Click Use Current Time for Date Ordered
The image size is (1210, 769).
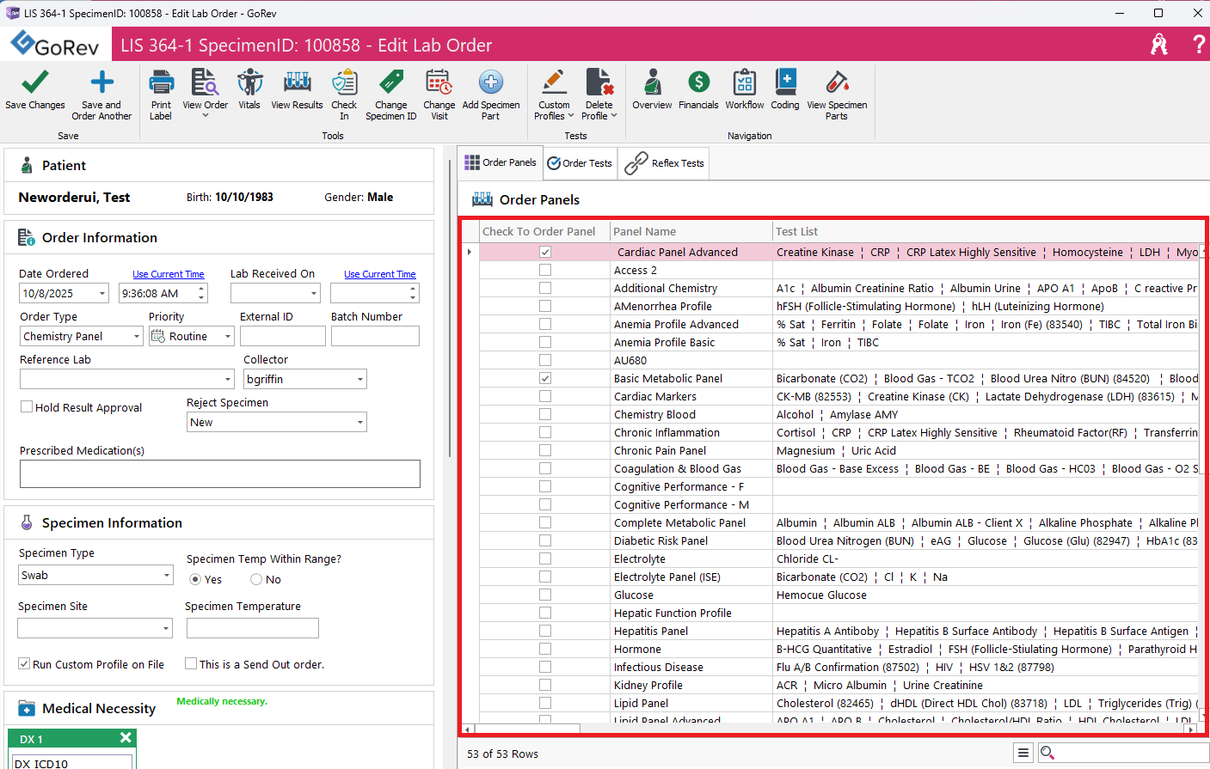[x=169, y=274]
